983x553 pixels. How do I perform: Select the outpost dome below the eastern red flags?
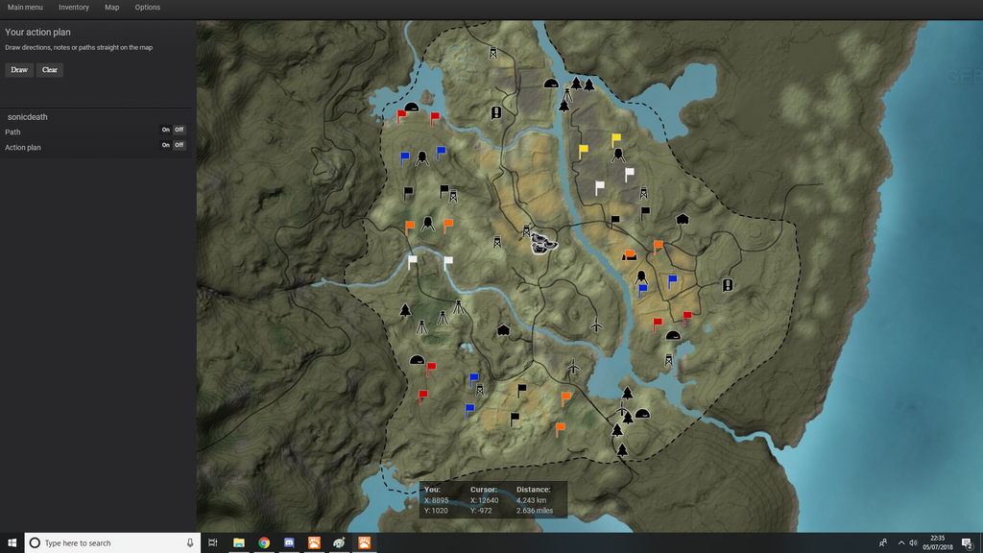pos(673,335)
